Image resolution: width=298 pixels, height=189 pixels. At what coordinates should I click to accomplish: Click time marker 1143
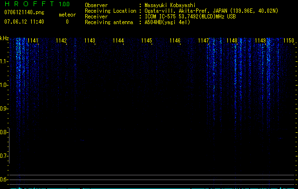coord(90,41)
